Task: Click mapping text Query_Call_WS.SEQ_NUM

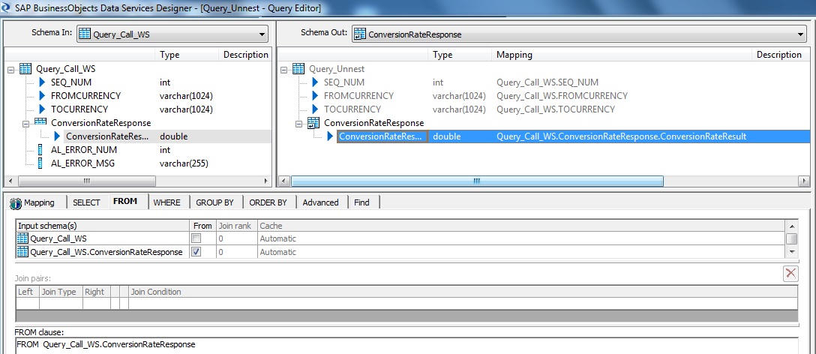Action: [x=547, y=82]
